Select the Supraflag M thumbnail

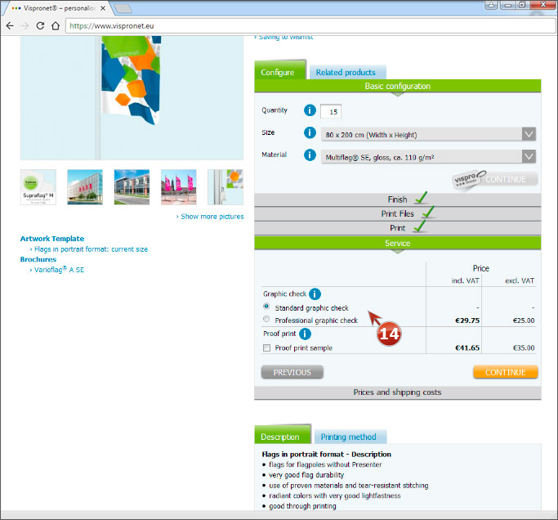(38, 187)
